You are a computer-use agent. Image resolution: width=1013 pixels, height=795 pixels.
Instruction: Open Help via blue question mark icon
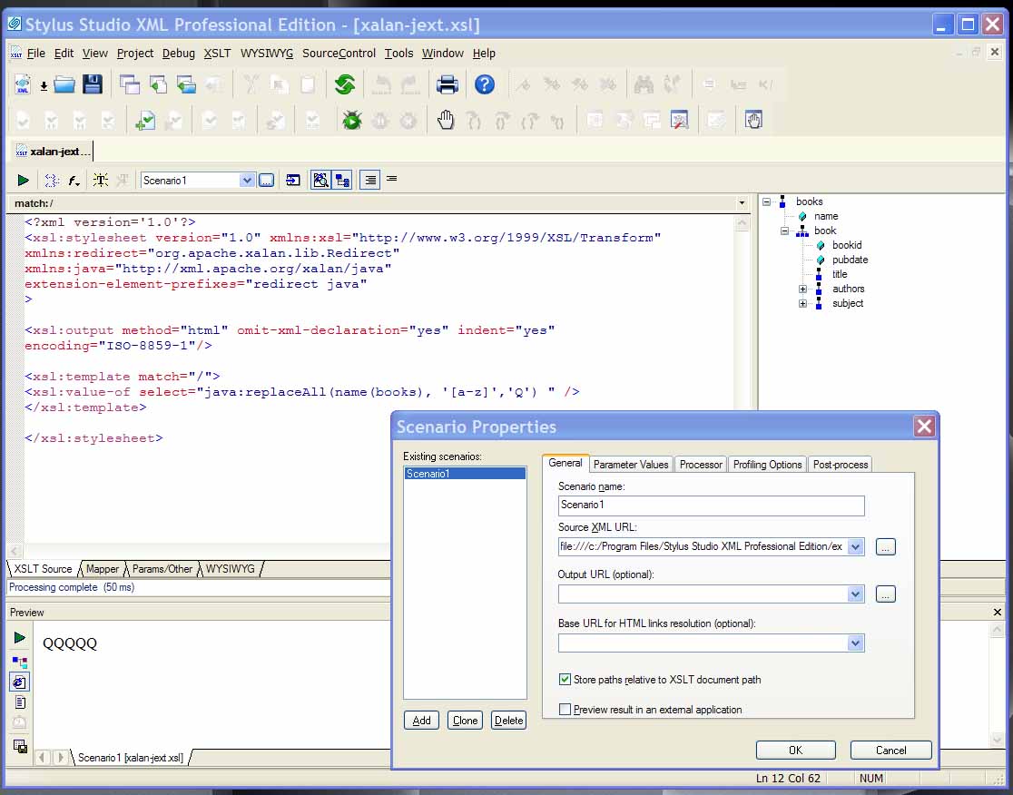click(x=485, y=85)
